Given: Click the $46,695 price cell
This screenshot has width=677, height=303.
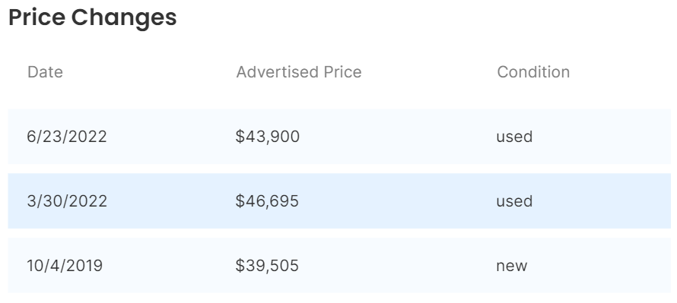Looking at the screenshot, I should click(x=267, y=201).
